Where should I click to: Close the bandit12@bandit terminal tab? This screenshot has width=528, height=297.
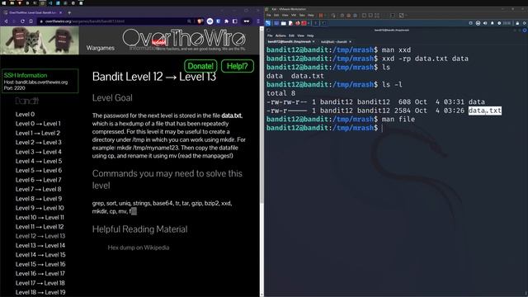(313, 42)
